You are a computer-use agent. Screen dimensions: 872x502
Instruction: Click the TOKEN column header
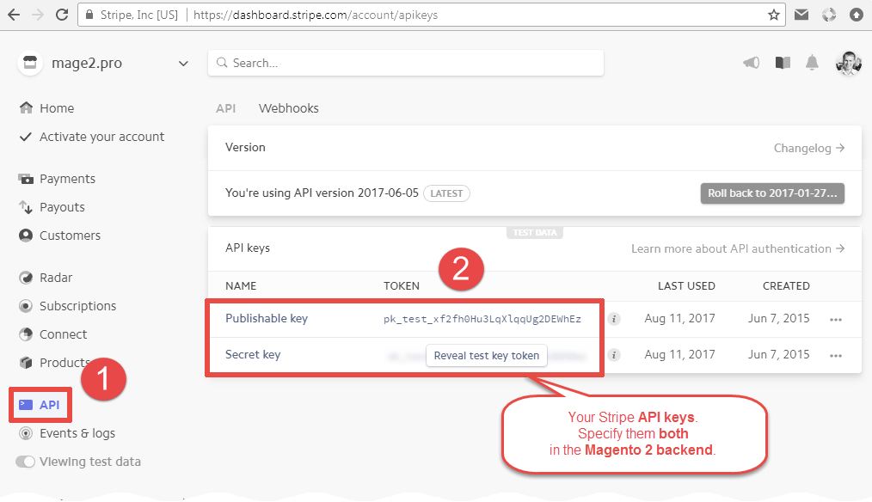point(402,285)
